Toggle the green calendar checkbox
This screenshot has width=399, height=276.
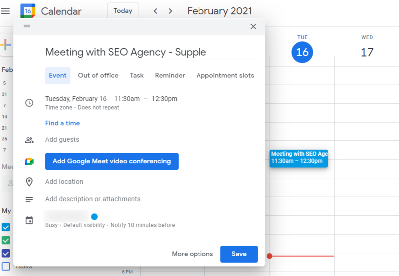6,240
